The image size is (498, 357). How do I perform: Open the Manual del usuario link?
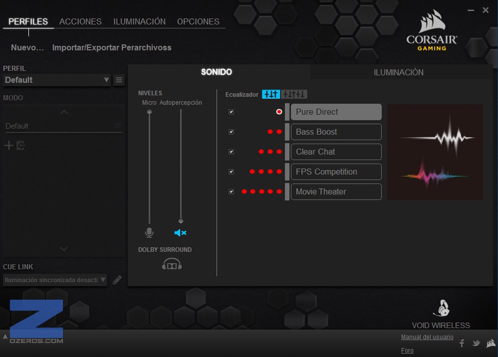427,337
